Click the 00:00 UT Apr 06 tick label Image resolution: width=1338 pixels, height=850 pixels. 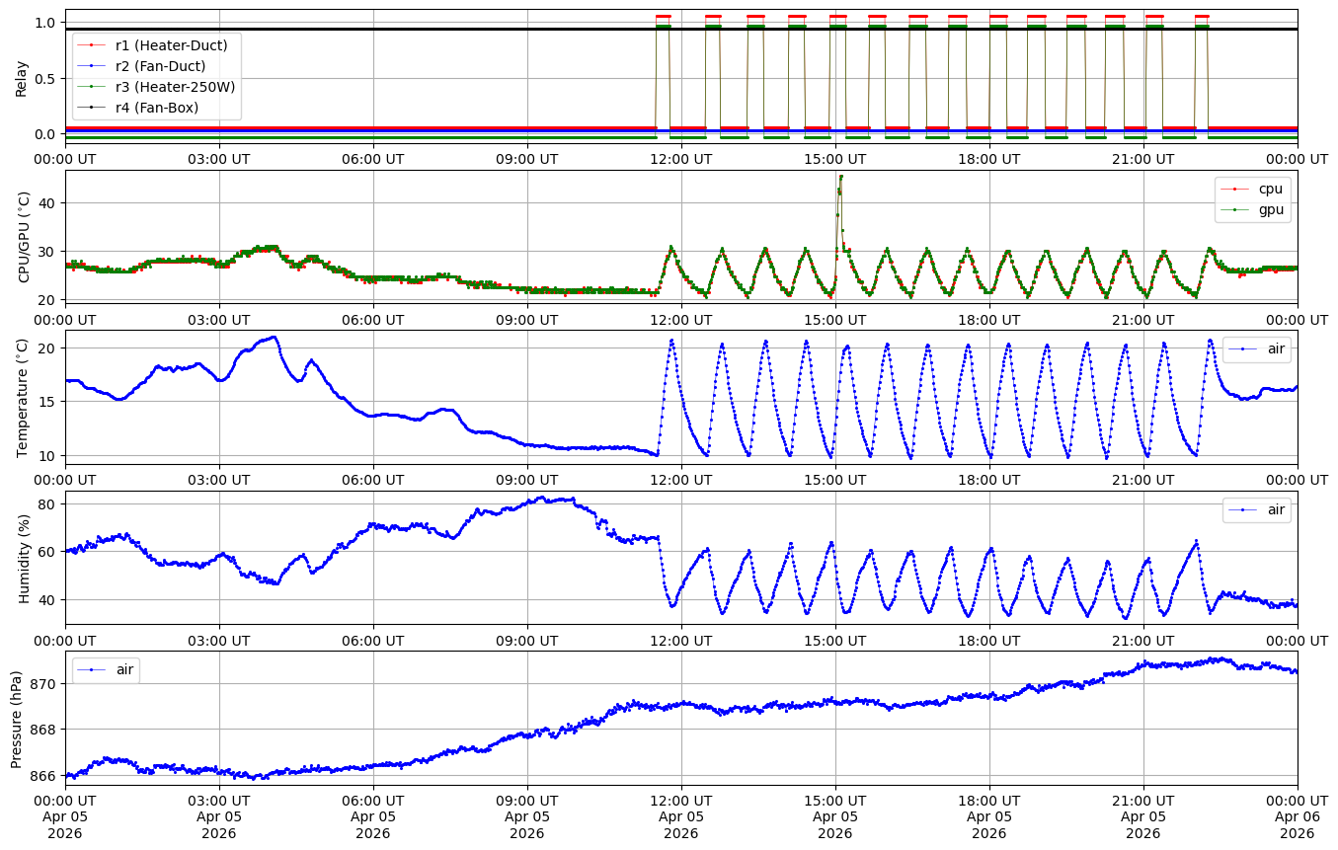[x=1297, y=816]
